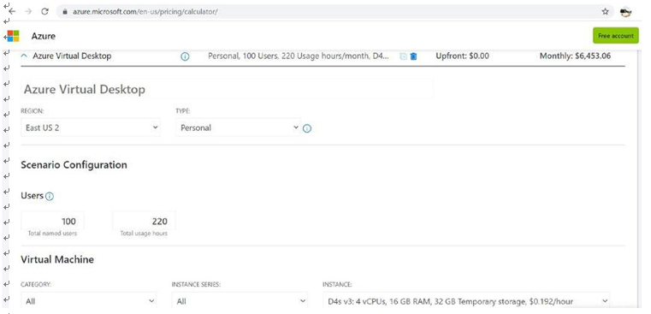Screen dimensions: 651x314
Task: Show info next to Users label
Action: [50, 197]
